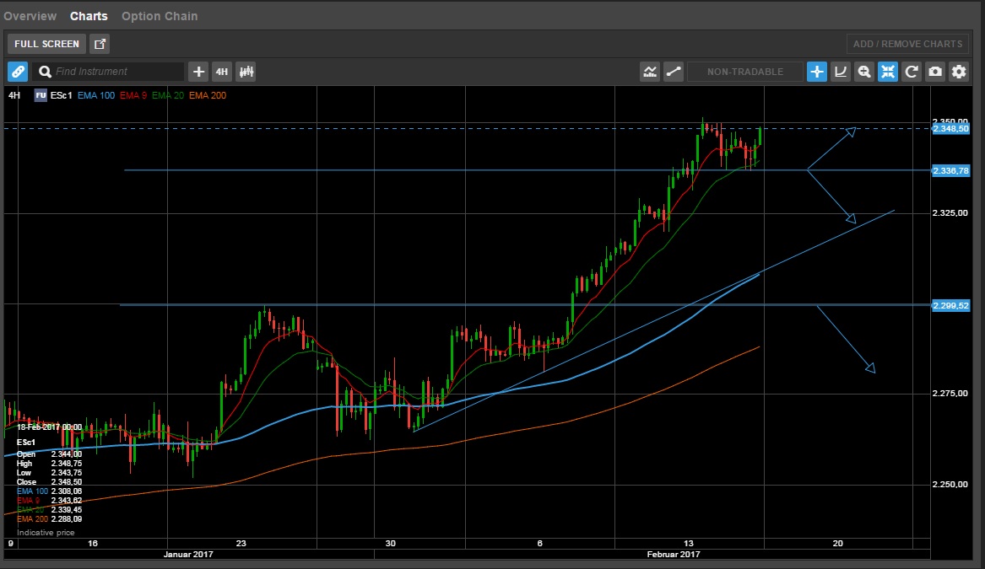This screenshot has height=569, width=985.
Task: Open the candlestick chart type selector
Action: coord(246,72)
